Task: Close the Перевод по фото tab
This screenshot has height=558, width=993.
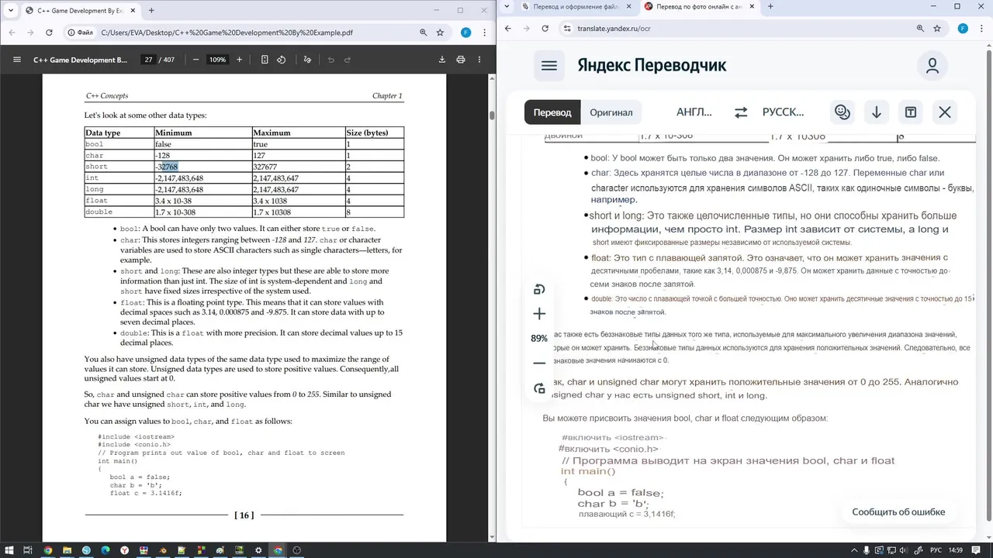Action: click(752, 6)
